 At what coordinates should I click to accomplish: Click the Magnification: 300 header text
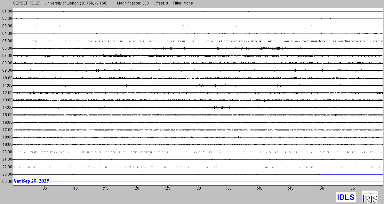point(133,3)
